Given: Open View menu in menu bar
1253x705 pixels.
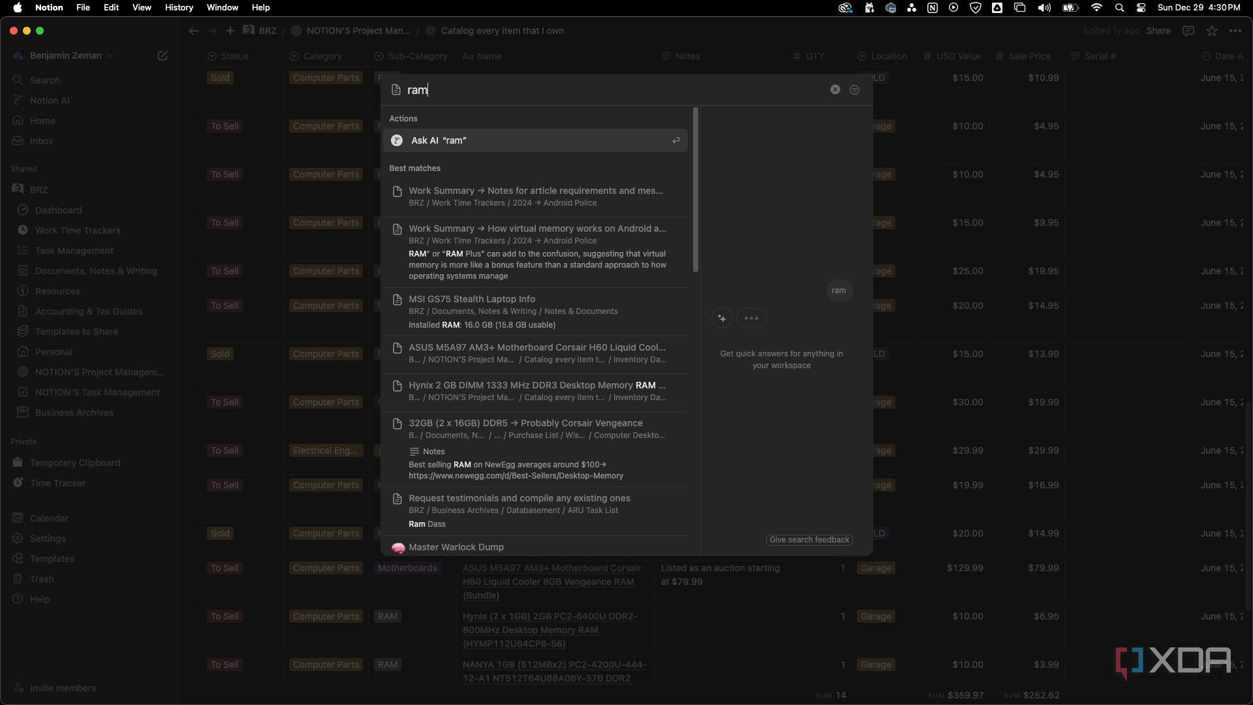Looking at the screenshot, I should pos(142,7).
